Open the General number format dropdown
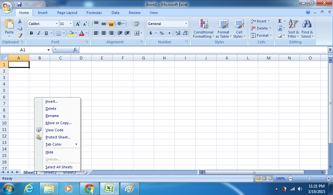 click(x=186, y=24)
